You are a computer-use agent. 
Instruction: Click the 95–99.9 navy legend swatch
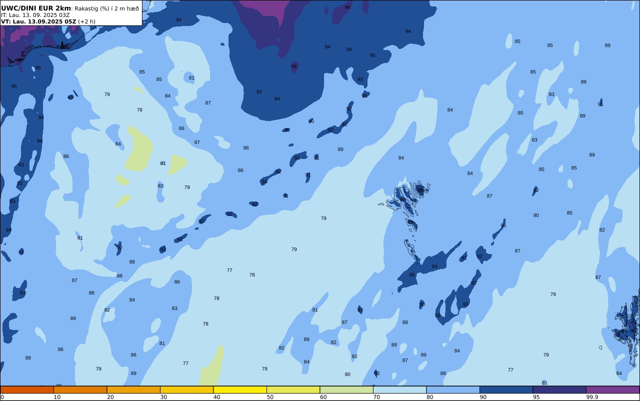coord(559,389)
